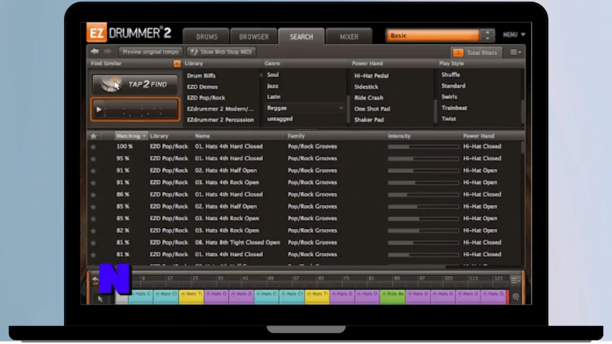Select EZD Demos library filter
This screenshot has width=612, height=344.
[x=202, y=87]
